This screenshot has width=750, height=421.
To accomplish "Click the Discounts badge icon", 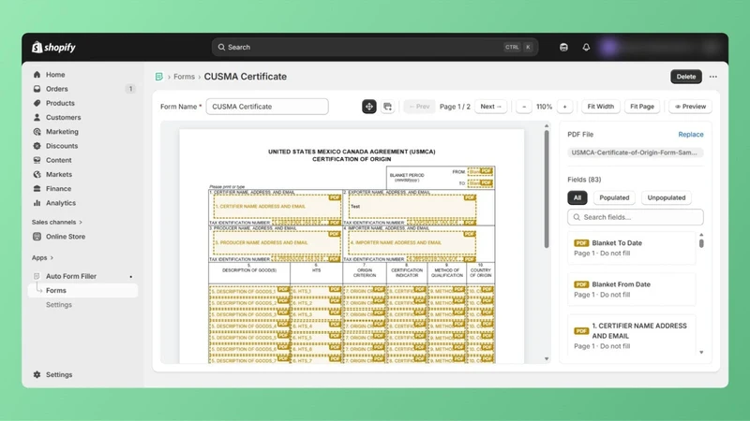I will (x=37, y=146).
